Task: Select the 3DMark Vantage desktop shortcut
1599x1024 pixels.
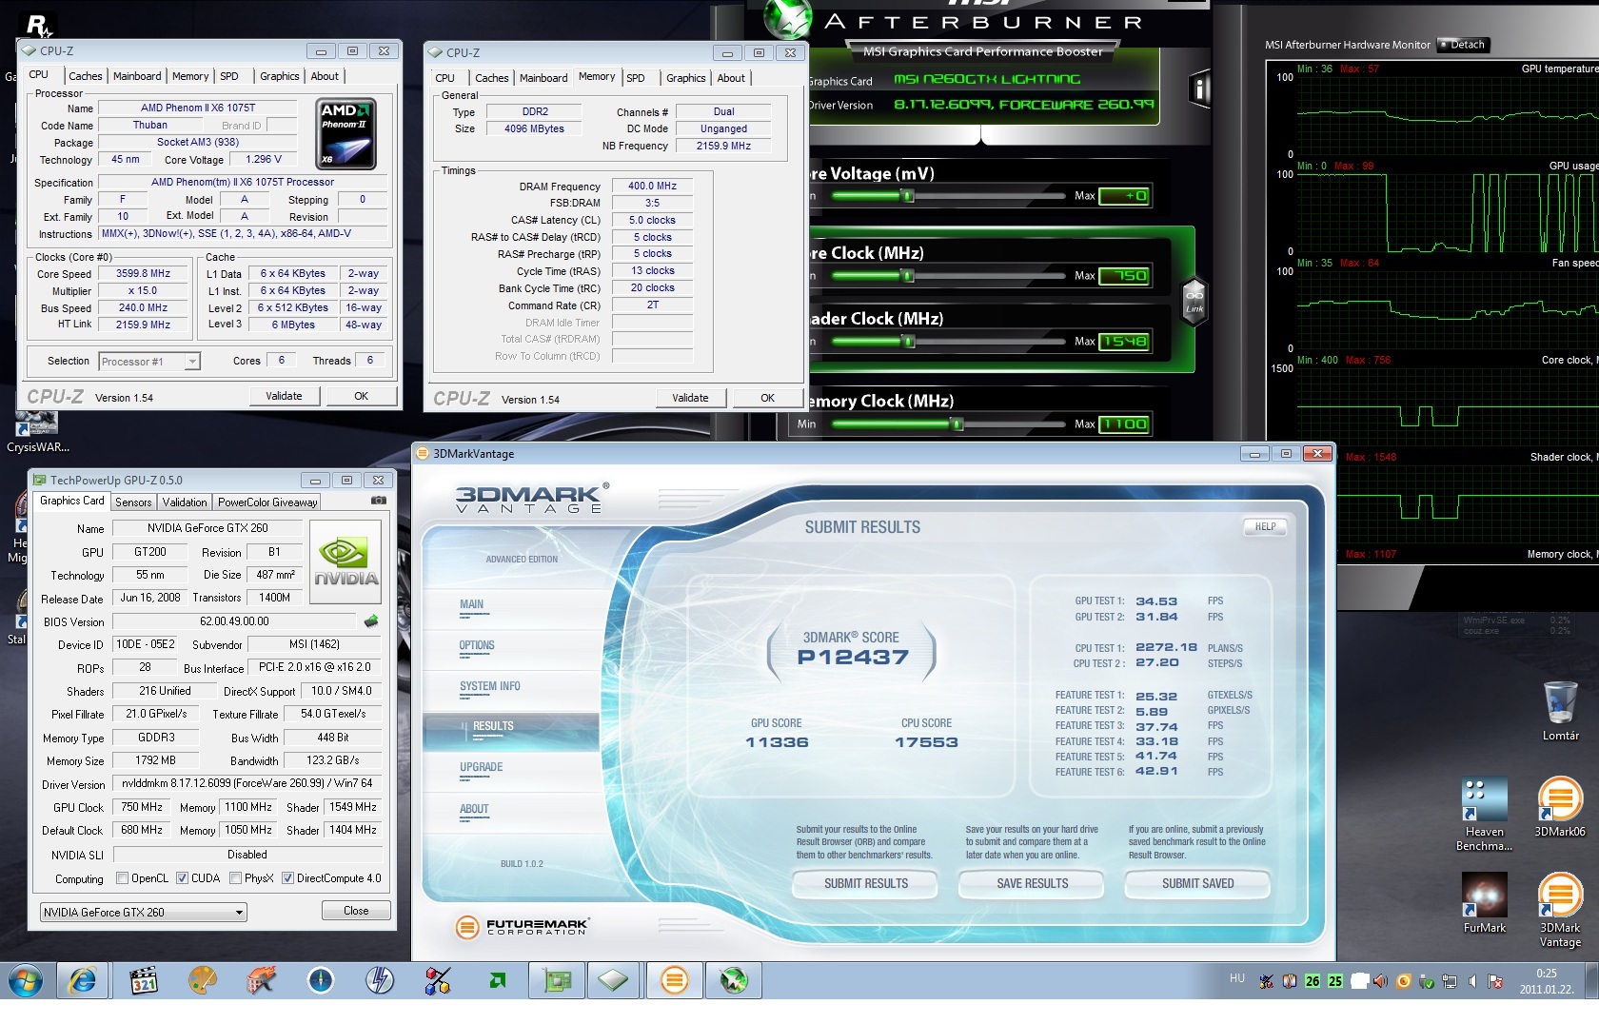Action: pos(1560,911)
